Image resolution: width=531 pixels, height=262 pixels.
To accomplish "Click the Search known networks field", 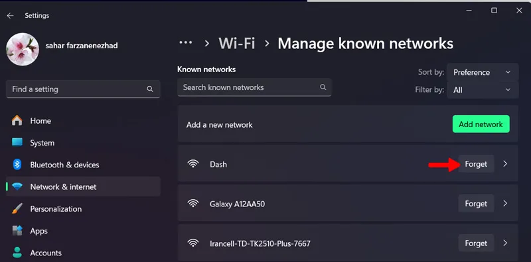I will 254,87.
